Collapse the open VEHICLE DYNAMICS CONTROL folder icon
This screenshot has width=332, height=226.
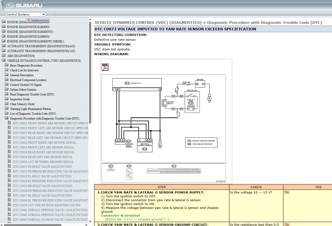point(4,61)
